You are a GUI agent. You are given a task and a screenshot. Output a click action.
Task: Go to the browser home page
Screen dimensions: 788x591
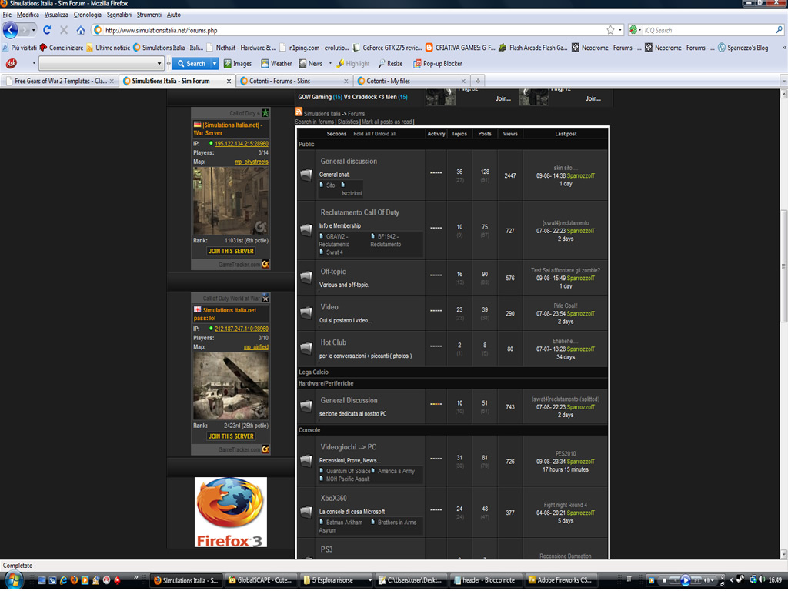[81, 30]
